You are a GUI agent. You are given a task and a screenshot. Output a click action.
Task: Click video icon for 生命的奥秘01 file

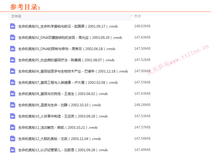click(12, 26)
